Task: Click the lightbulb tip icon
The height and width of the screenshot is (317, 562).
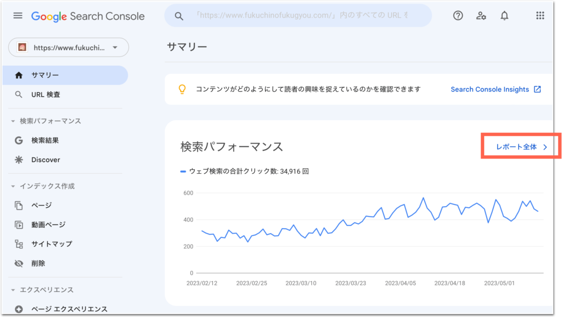Action: (182, 89)
